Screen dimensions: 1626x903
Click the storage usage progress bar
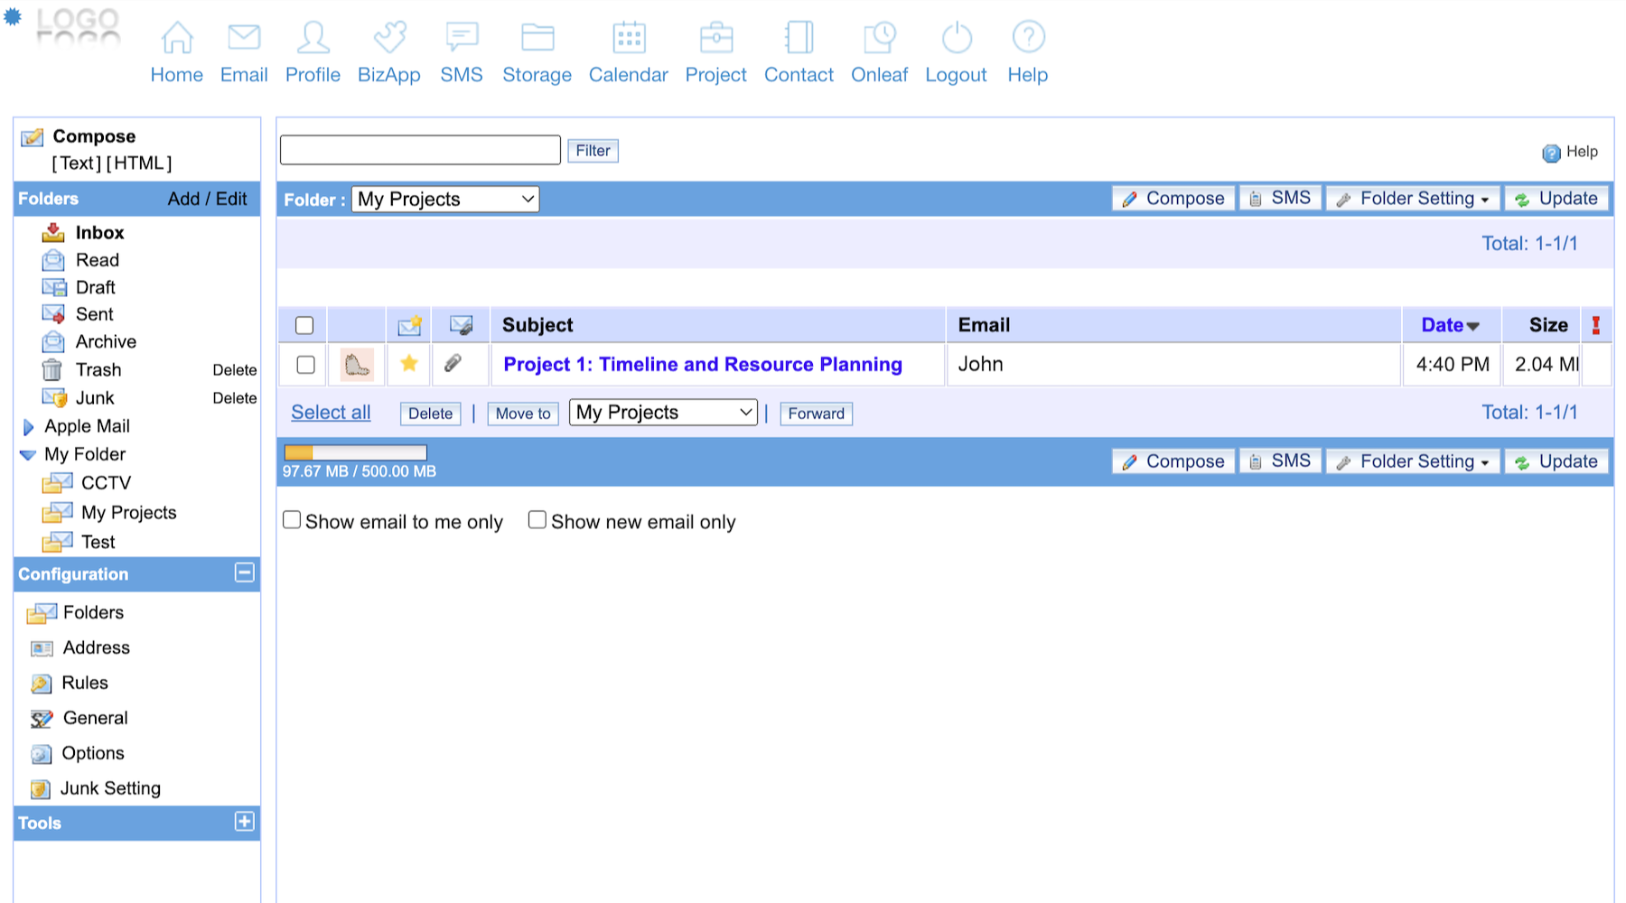tap(355, 452)
